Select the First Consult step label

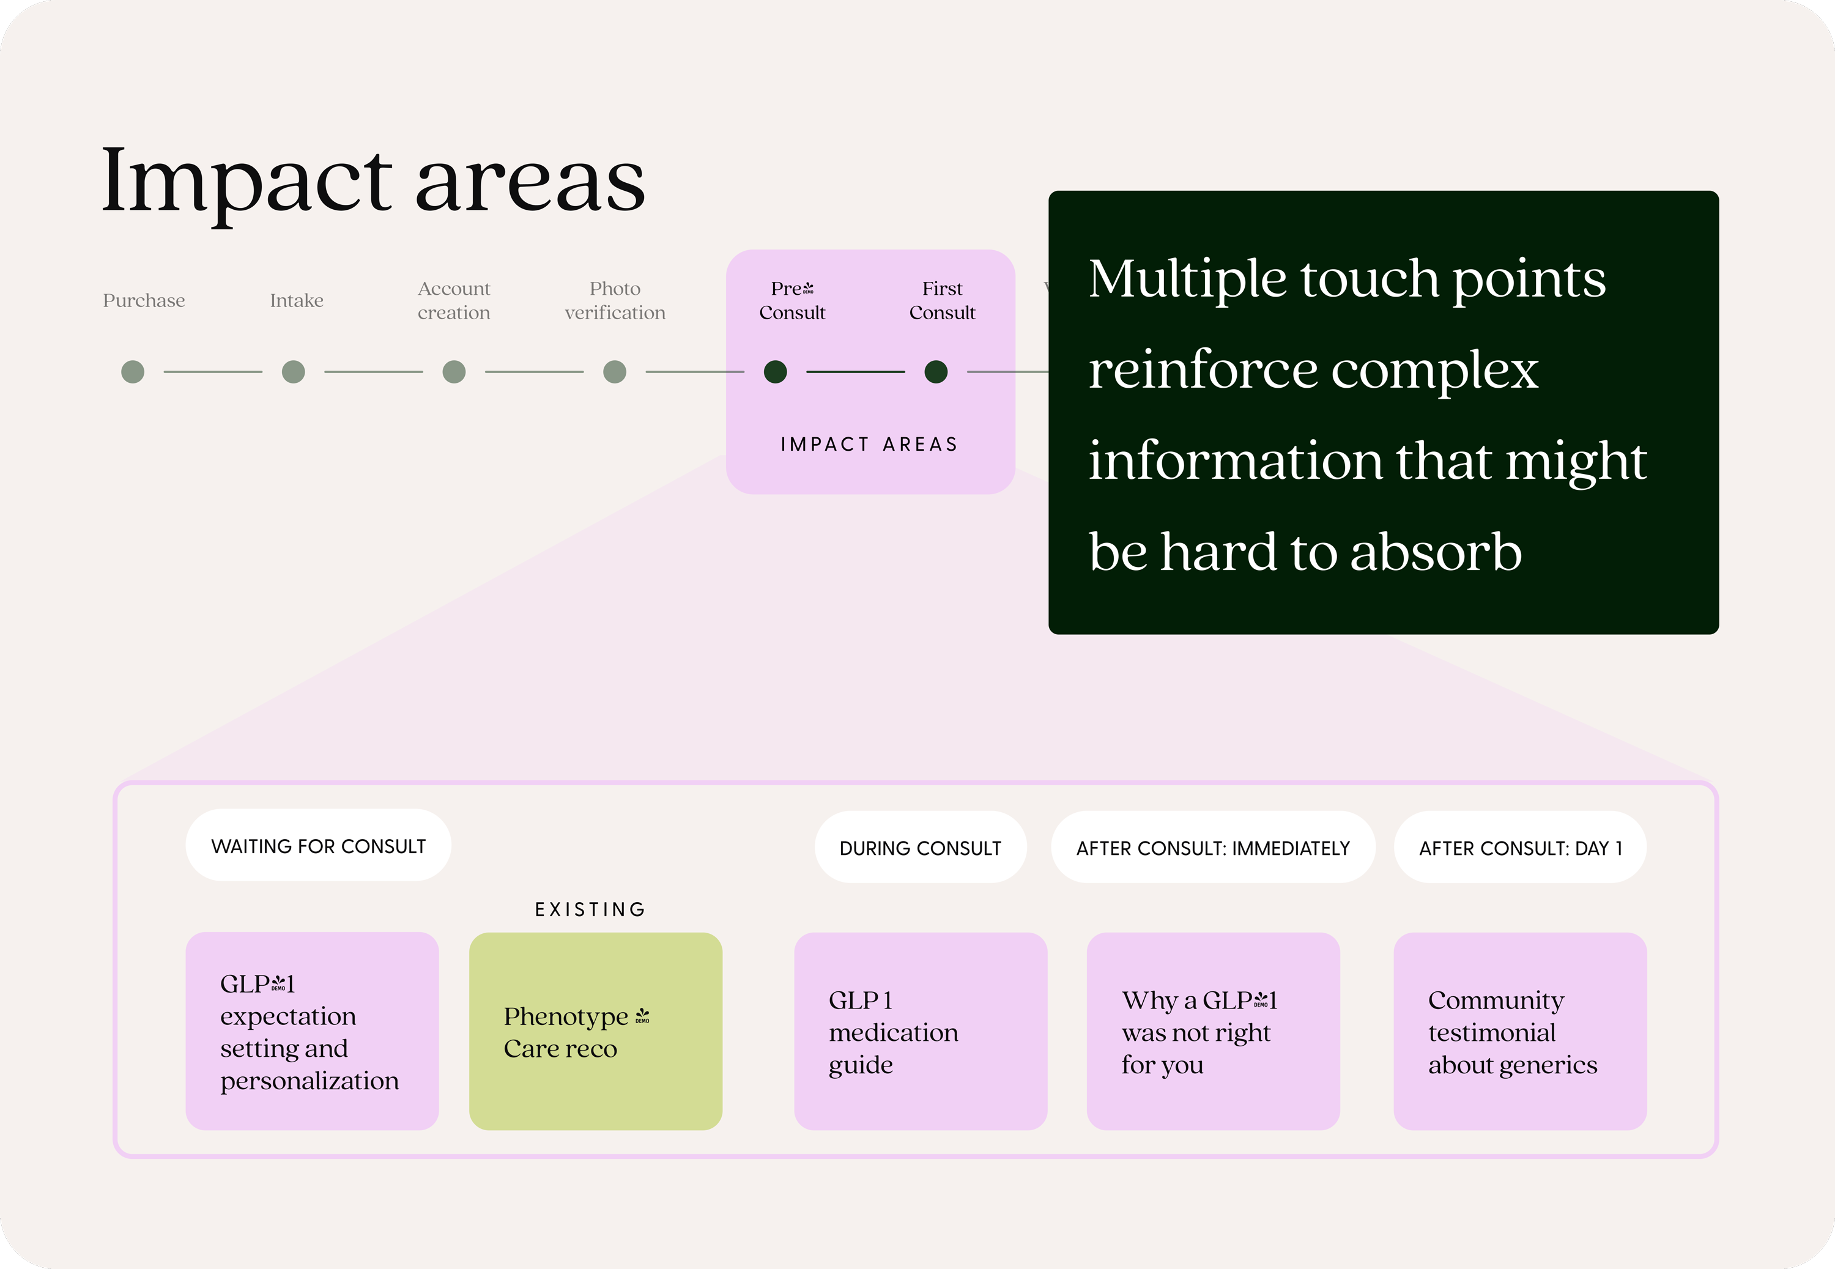click(942, 300)
